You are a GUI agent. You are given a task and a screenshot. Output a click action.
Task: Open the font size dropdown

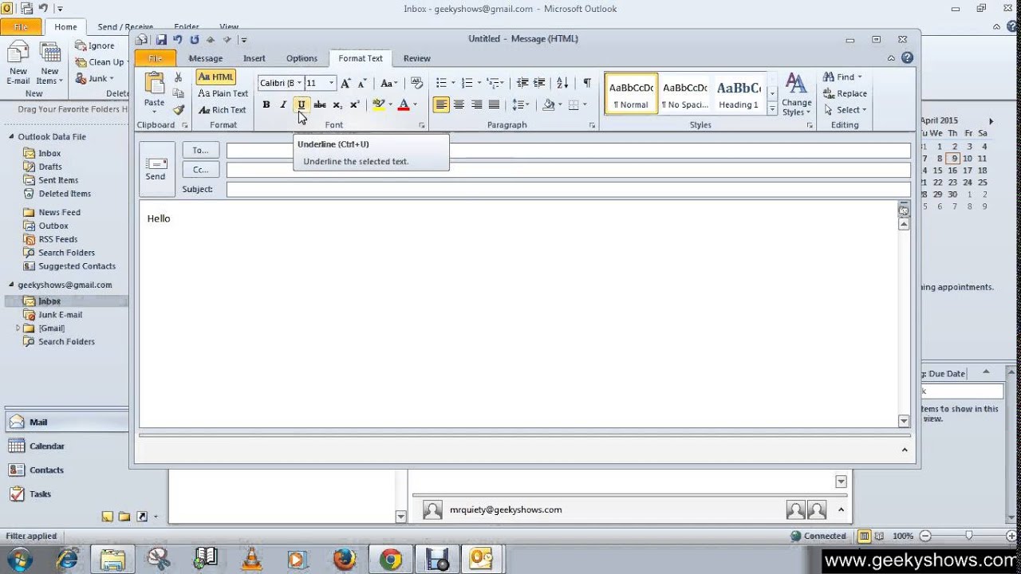(x=331, y=83)
